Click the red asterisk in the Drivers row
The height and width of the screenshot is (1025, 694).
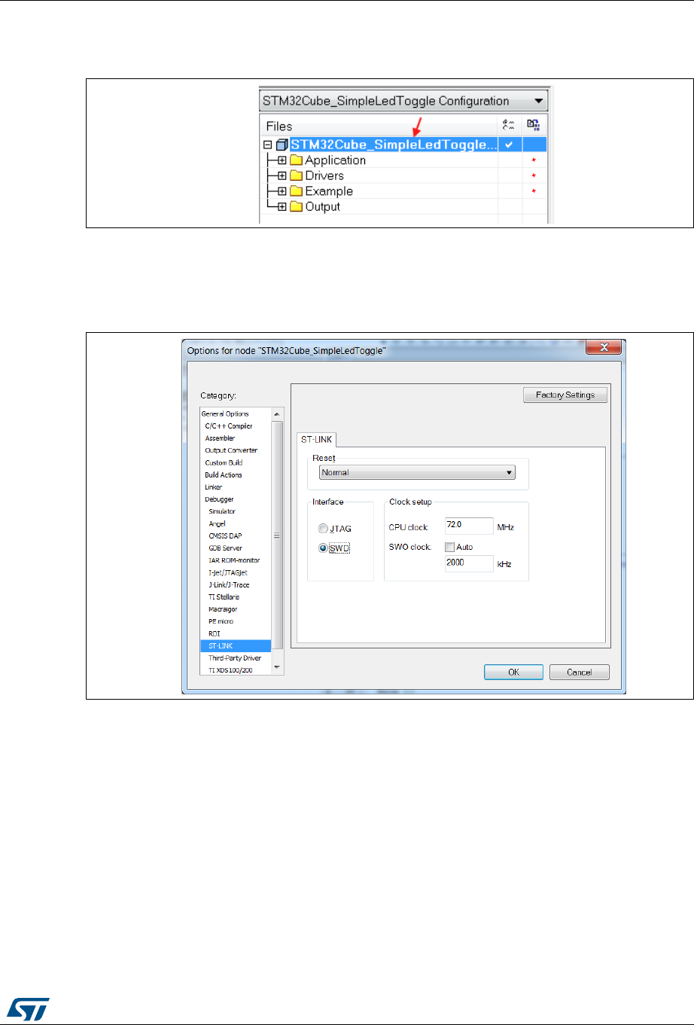pos(534,176)
